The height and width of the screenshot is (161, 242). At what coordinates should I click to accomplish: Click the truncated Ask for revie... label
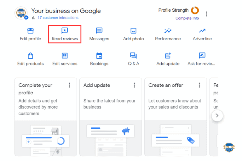(x=201, y=64)
